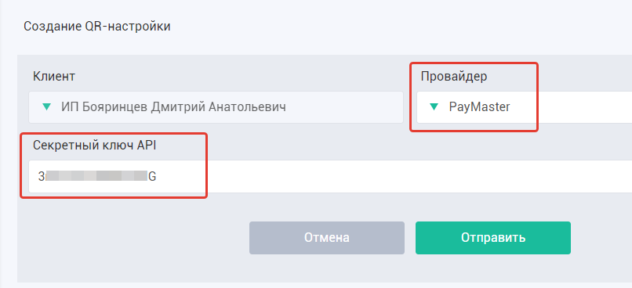Open the Провайдер dropdown list

(525, 107)
